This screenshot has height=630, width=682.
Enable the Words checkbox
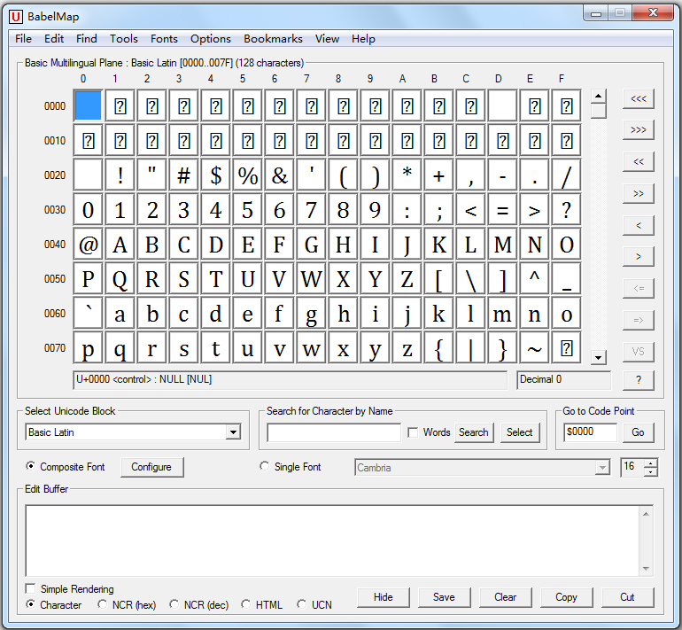coord(413,432)
